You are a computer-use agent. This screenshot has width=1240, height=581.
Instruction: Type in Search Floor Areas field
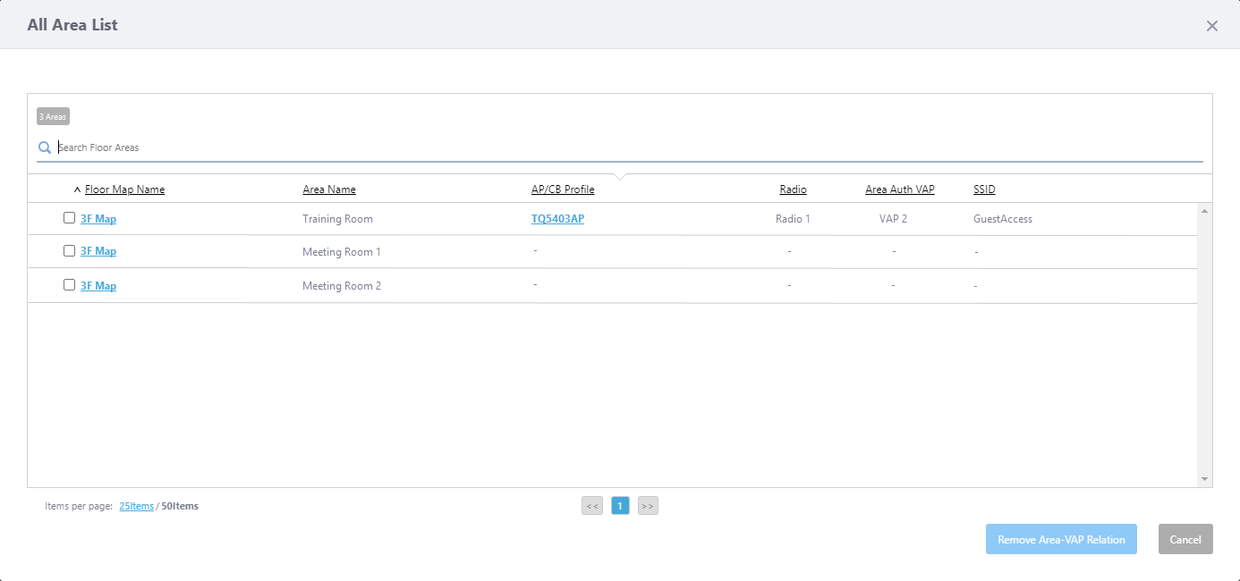(626, 147)
